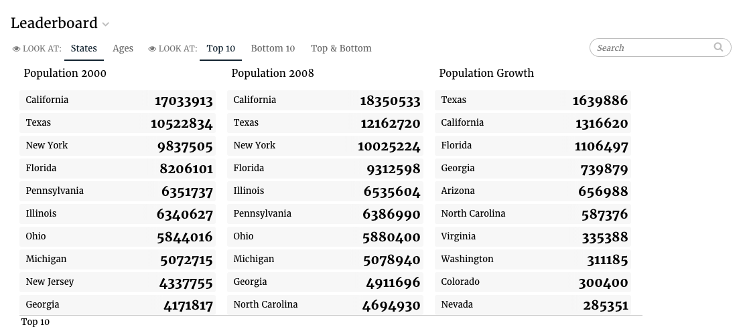Click the eye icon before Top 10
Viewport: 749px width, 327px height.
(x=152, y=49)
